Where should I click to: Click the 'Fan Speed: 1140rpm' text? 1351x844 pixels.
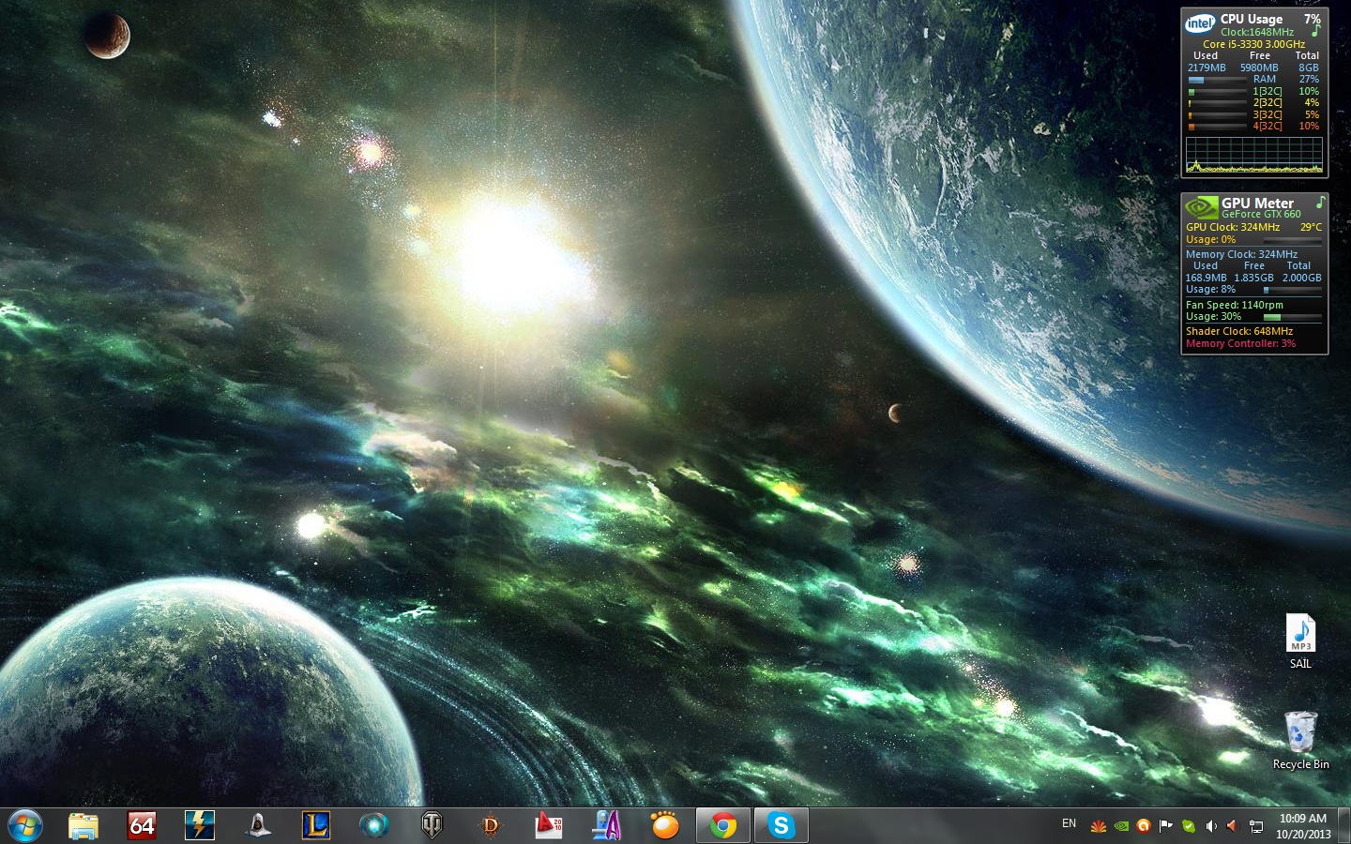click(x=1235, y=305)
